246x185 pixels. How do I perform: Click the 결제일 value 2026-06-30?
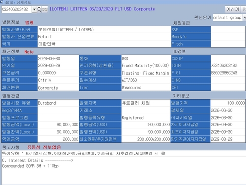coord(221,110)
